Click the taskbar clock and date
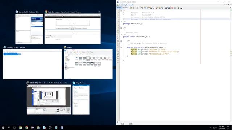The width and height of the screenshot is (232, 130). pos(221,127)
